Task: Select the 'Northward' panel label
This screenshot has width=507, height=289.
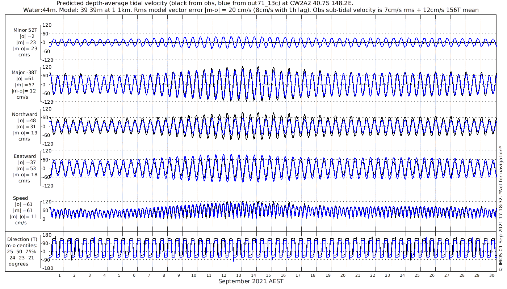Action: click(25, 114)
